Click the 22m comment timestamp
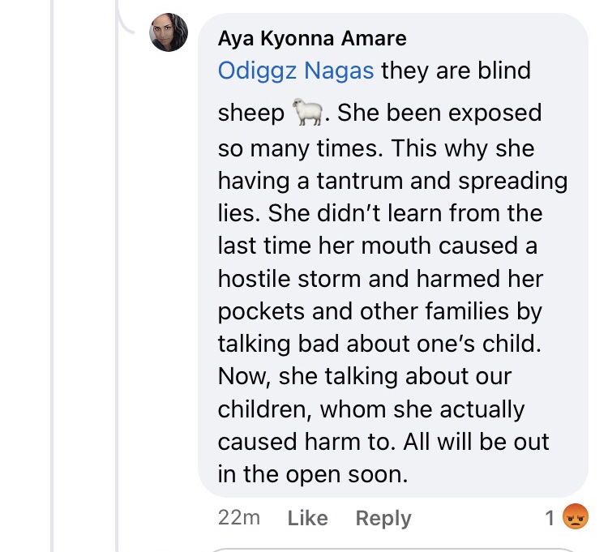This screenshot has height=552, width=608. point(239,518)
